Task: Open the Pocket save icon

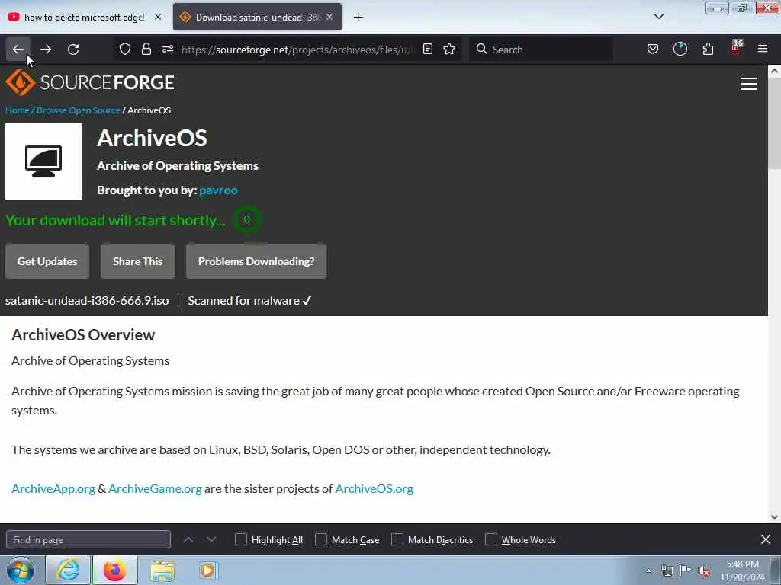Action: (x=653, y=50)
